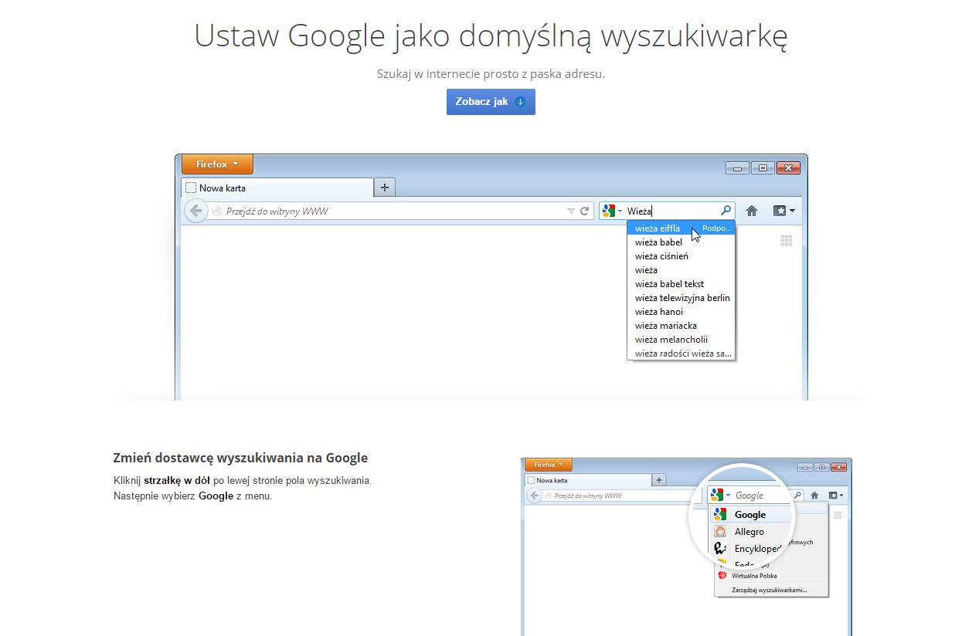This screenshot has height=636, width=955.
Task: Add new tab with plus, small mockup
Action: 659,480
